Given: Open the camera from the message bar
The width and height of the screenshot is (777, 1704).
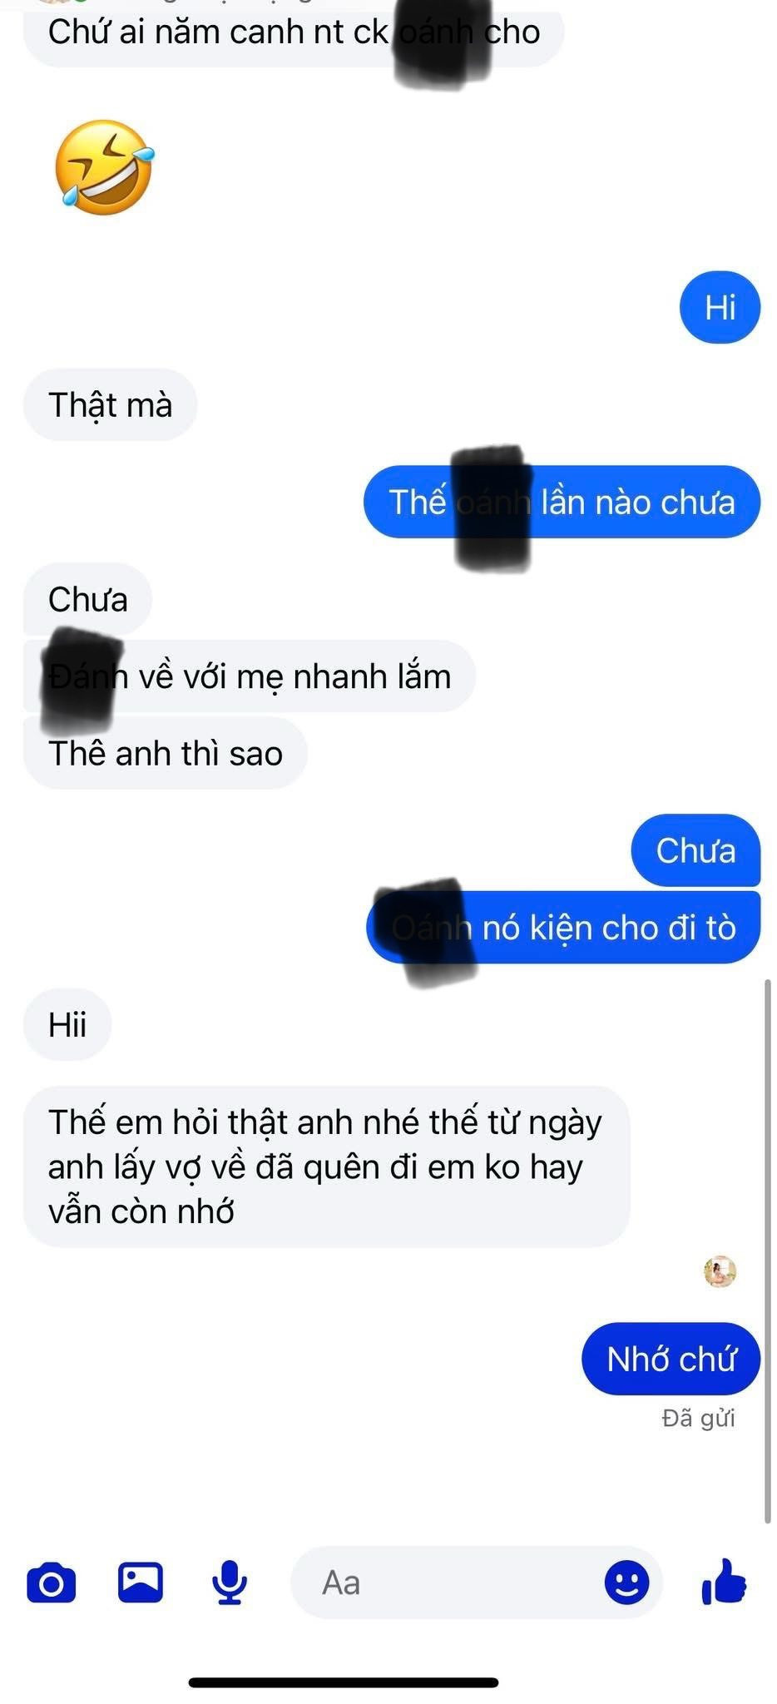Looking at the screenshot, I should pos(52,1582).
